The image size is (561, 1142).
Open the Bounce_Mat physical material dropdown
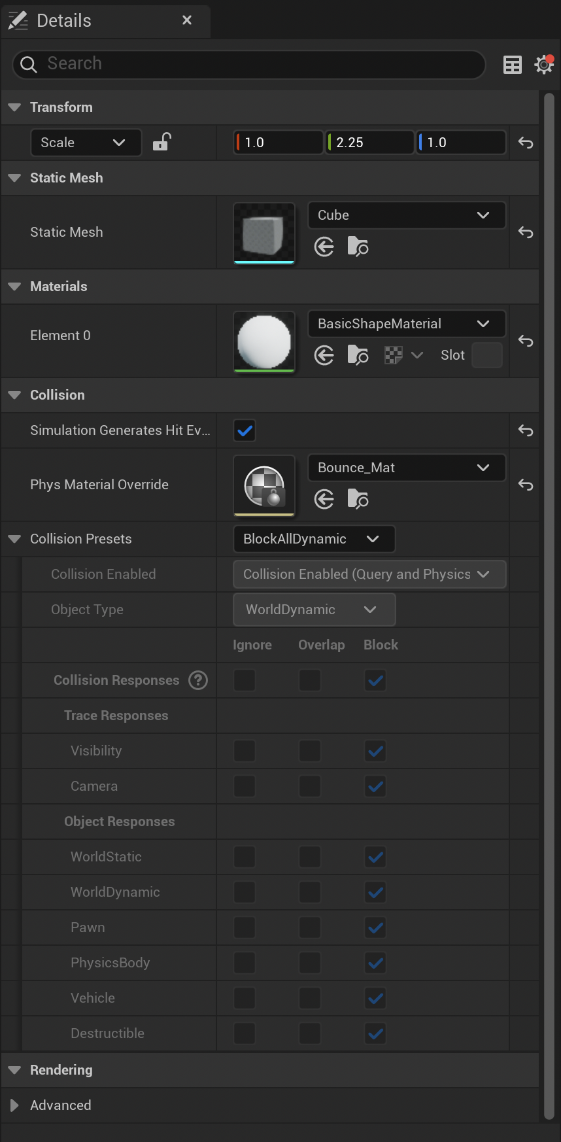point(406,468)
